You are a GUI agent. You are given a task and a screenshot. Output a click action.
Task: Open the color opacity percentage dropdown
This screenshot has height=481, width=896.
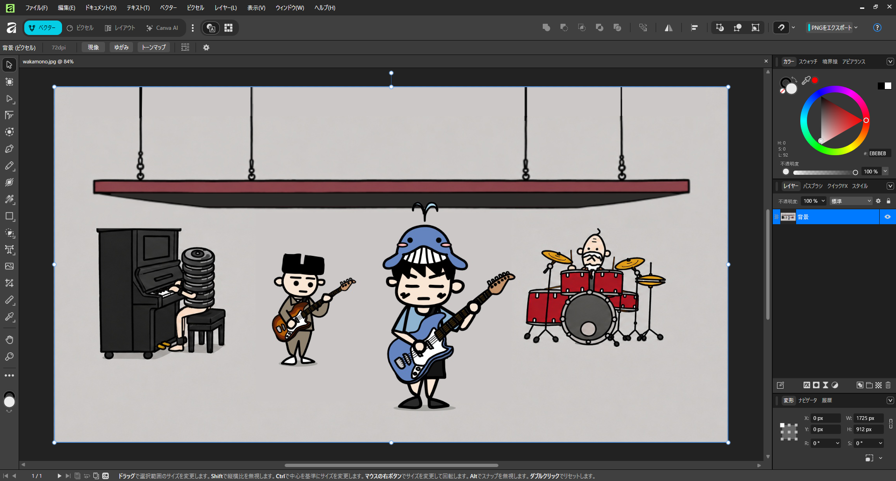click(x=885, y=172)
